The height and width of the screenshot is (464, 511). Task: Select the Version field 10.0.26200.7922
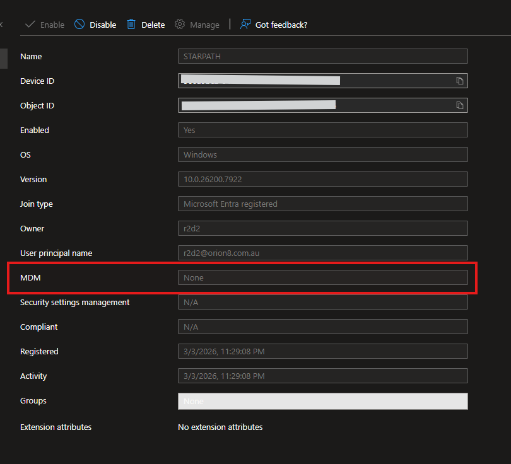[x=322, y=179]
